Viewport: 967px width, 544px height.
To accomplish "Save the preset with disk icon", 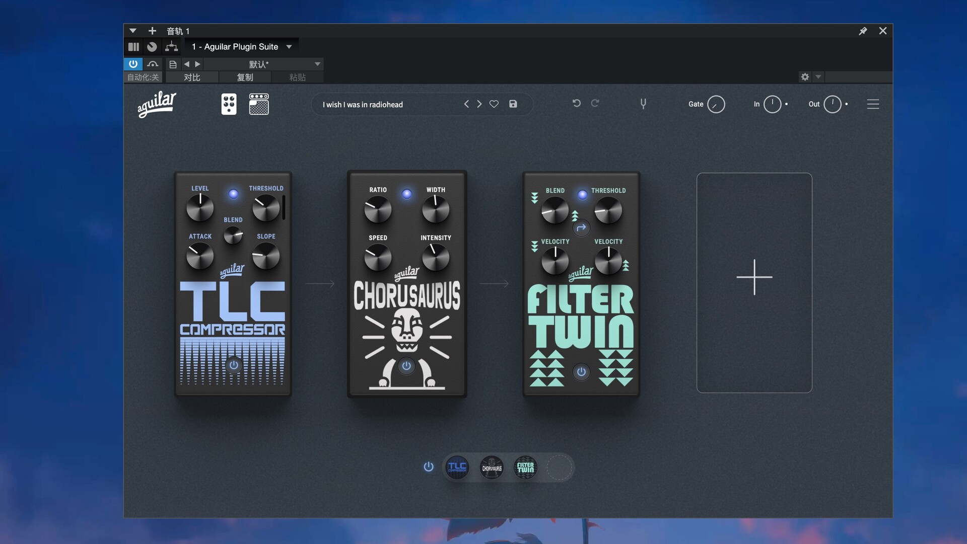I will point(513,104).
